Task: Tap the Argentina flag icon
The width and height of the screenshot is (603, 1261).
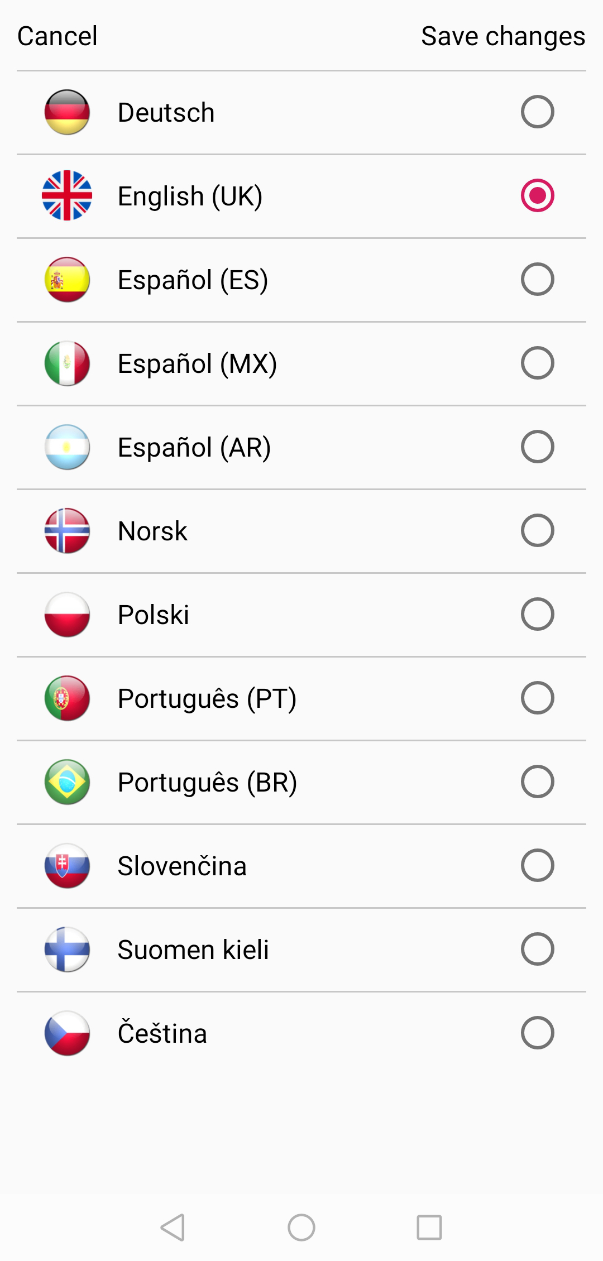Action: tap(67, 447)
